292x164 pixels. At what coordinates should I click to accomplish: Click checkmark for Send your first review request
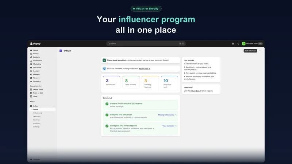tap(107, 126)
